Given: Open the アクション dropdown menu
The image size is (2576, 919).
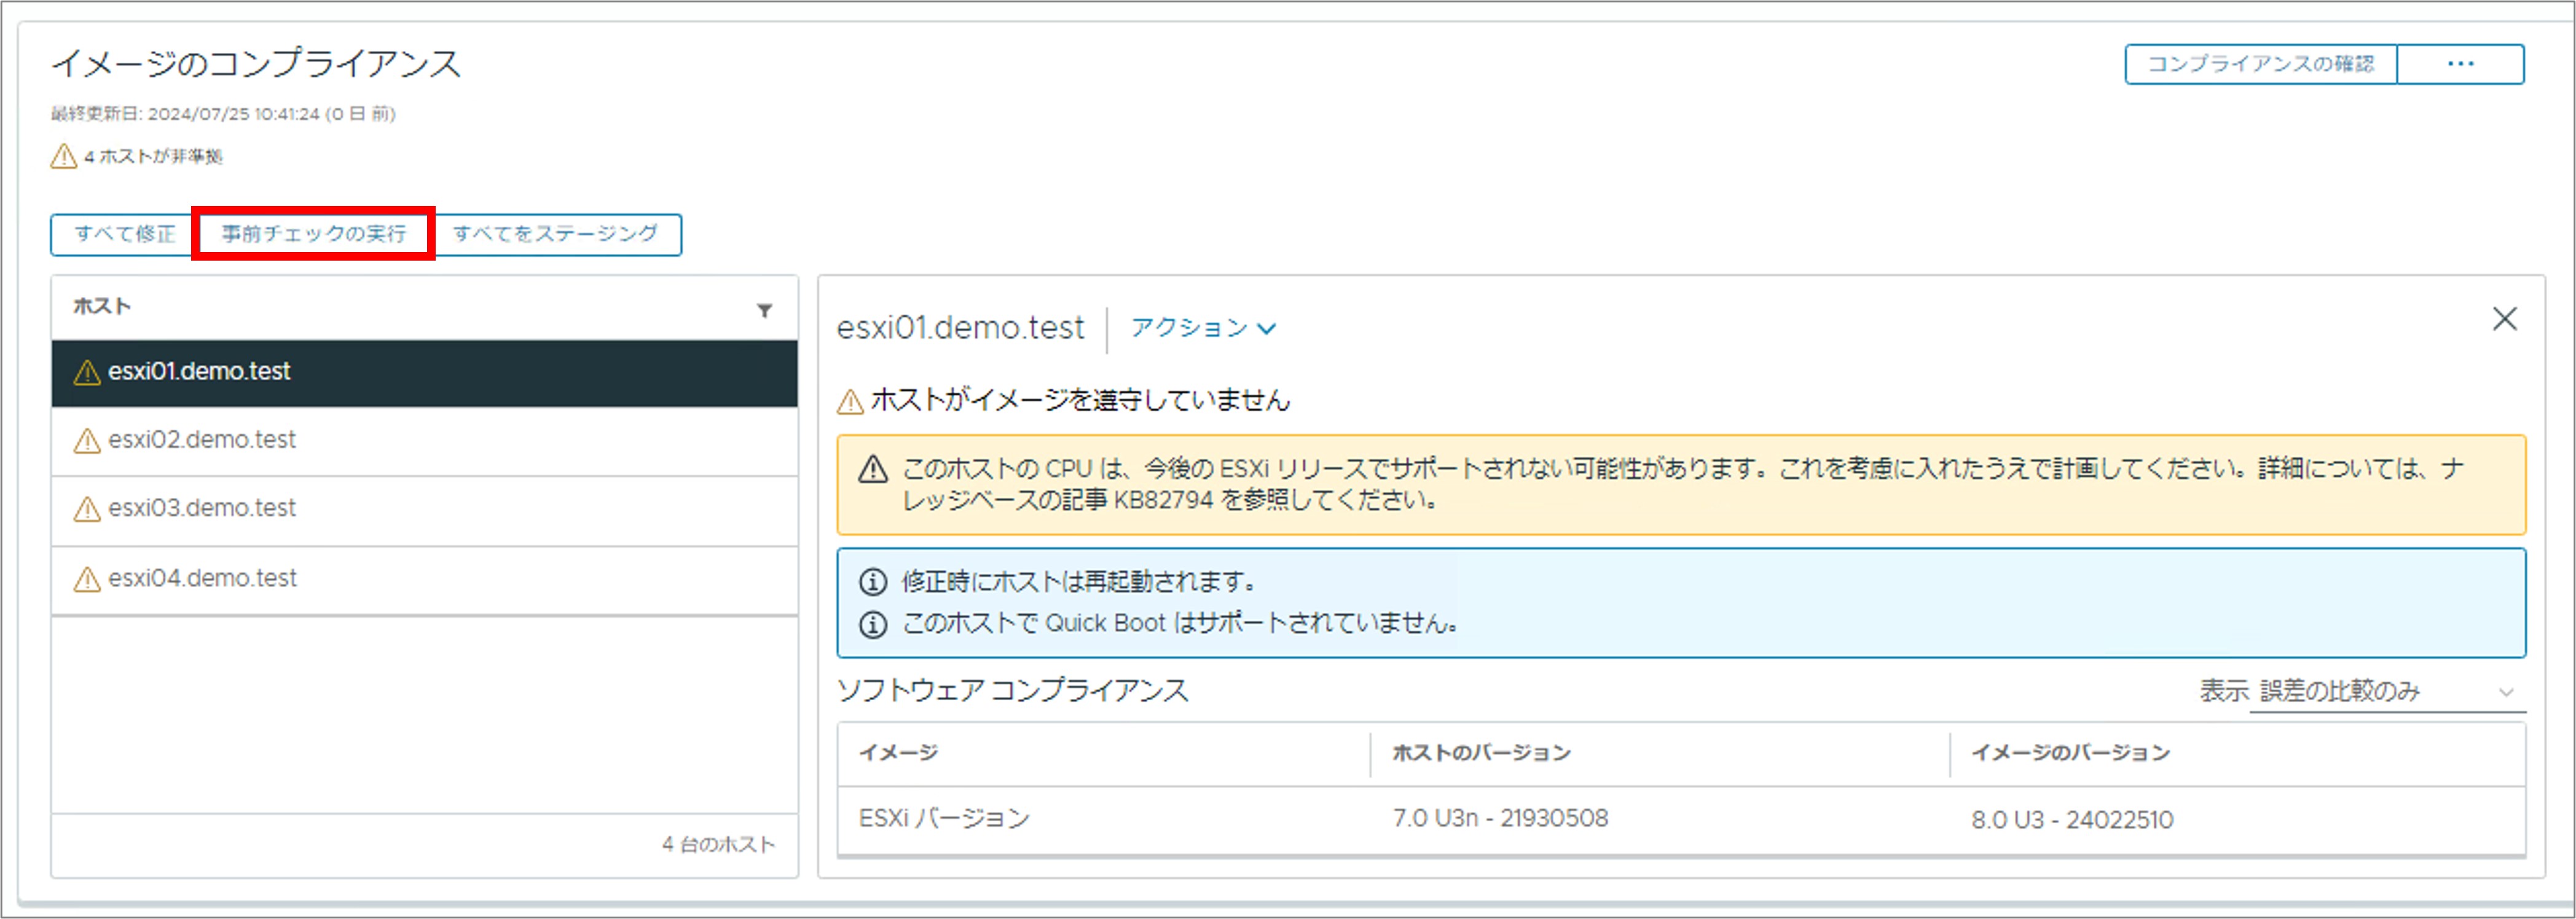Looking at the screenshot, I should coord(1190,328).
